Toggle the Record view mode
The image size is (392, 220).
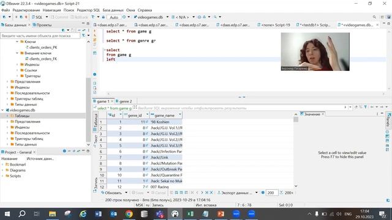(95, 185)
